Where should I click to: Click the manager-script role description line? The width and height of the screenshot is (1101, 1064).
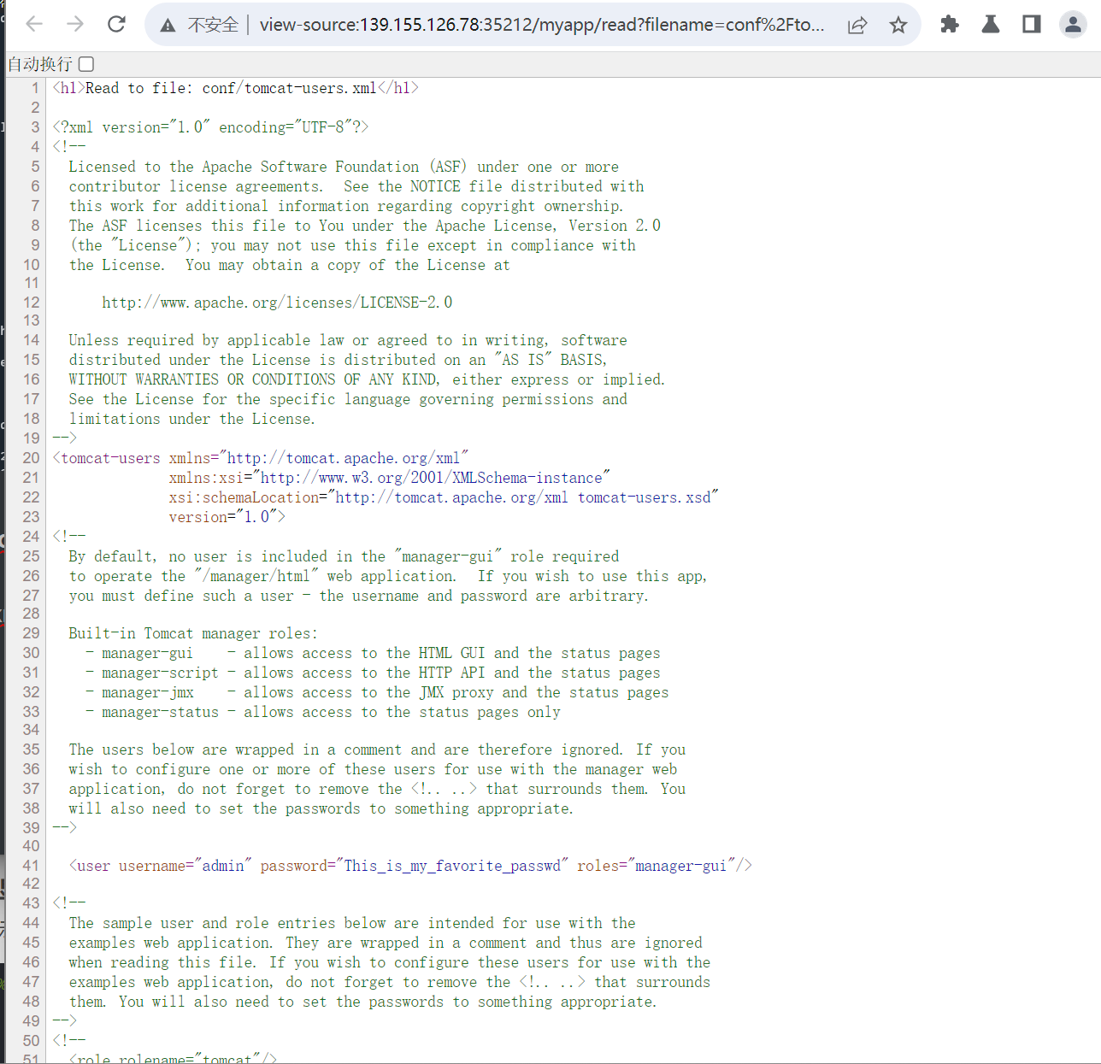click(x=373, y=673)
